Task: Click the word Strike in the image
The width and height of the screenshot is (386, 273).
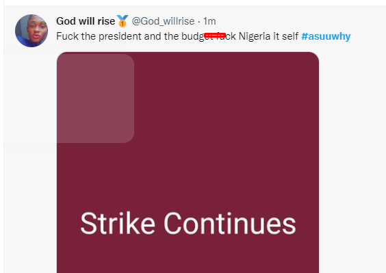Action: (118, 224)
